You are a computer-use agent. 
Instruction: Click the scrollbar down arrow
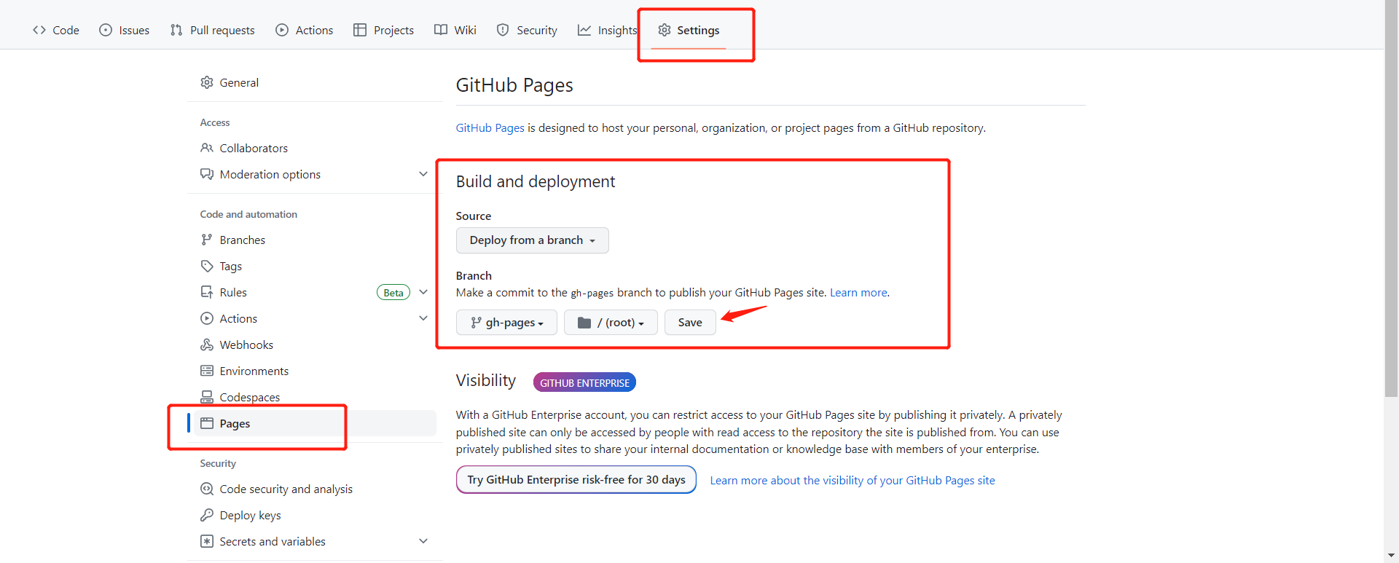click(x=1392, y=556)
